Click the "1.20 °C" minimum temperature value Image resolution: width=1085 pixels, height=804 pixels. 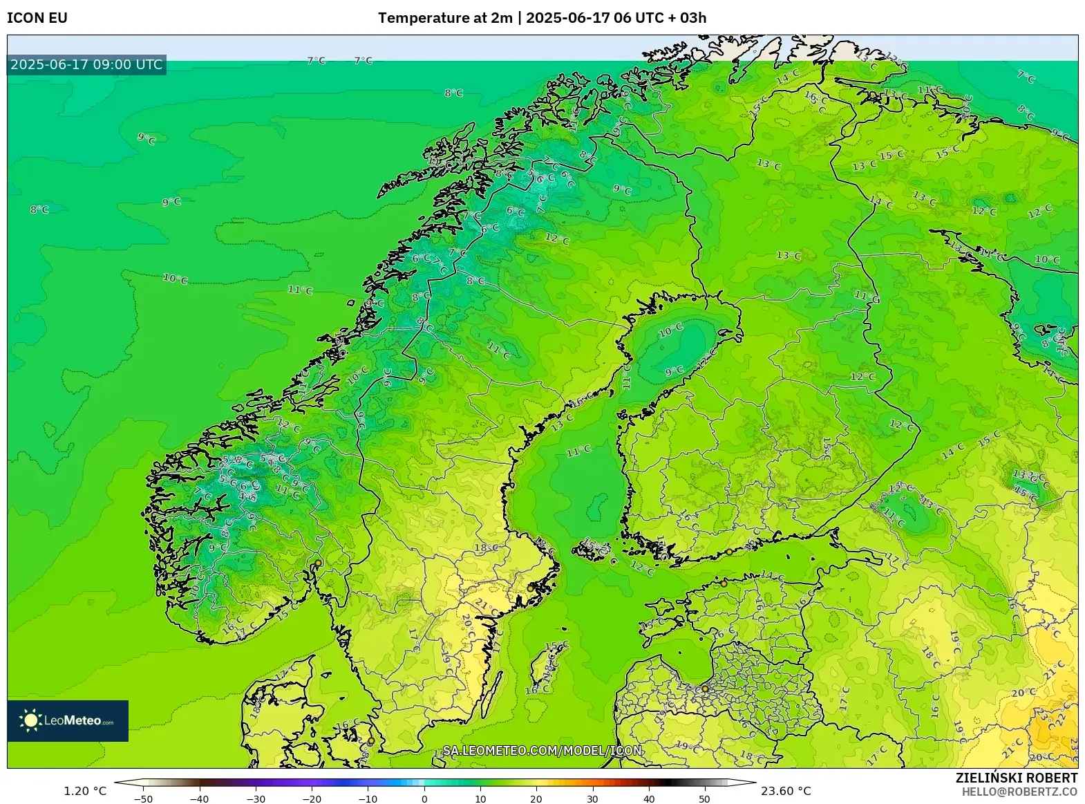point(86,791)
